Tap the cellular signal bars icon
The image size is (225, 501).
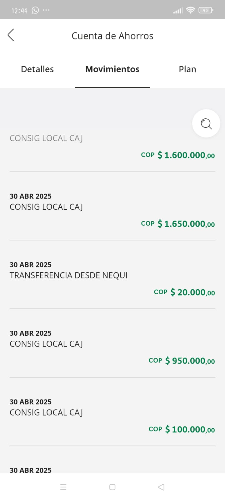coord(178,11)
